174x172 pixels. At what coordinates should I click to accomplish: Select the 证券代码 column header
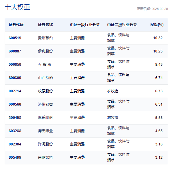[x=16, y=25]
